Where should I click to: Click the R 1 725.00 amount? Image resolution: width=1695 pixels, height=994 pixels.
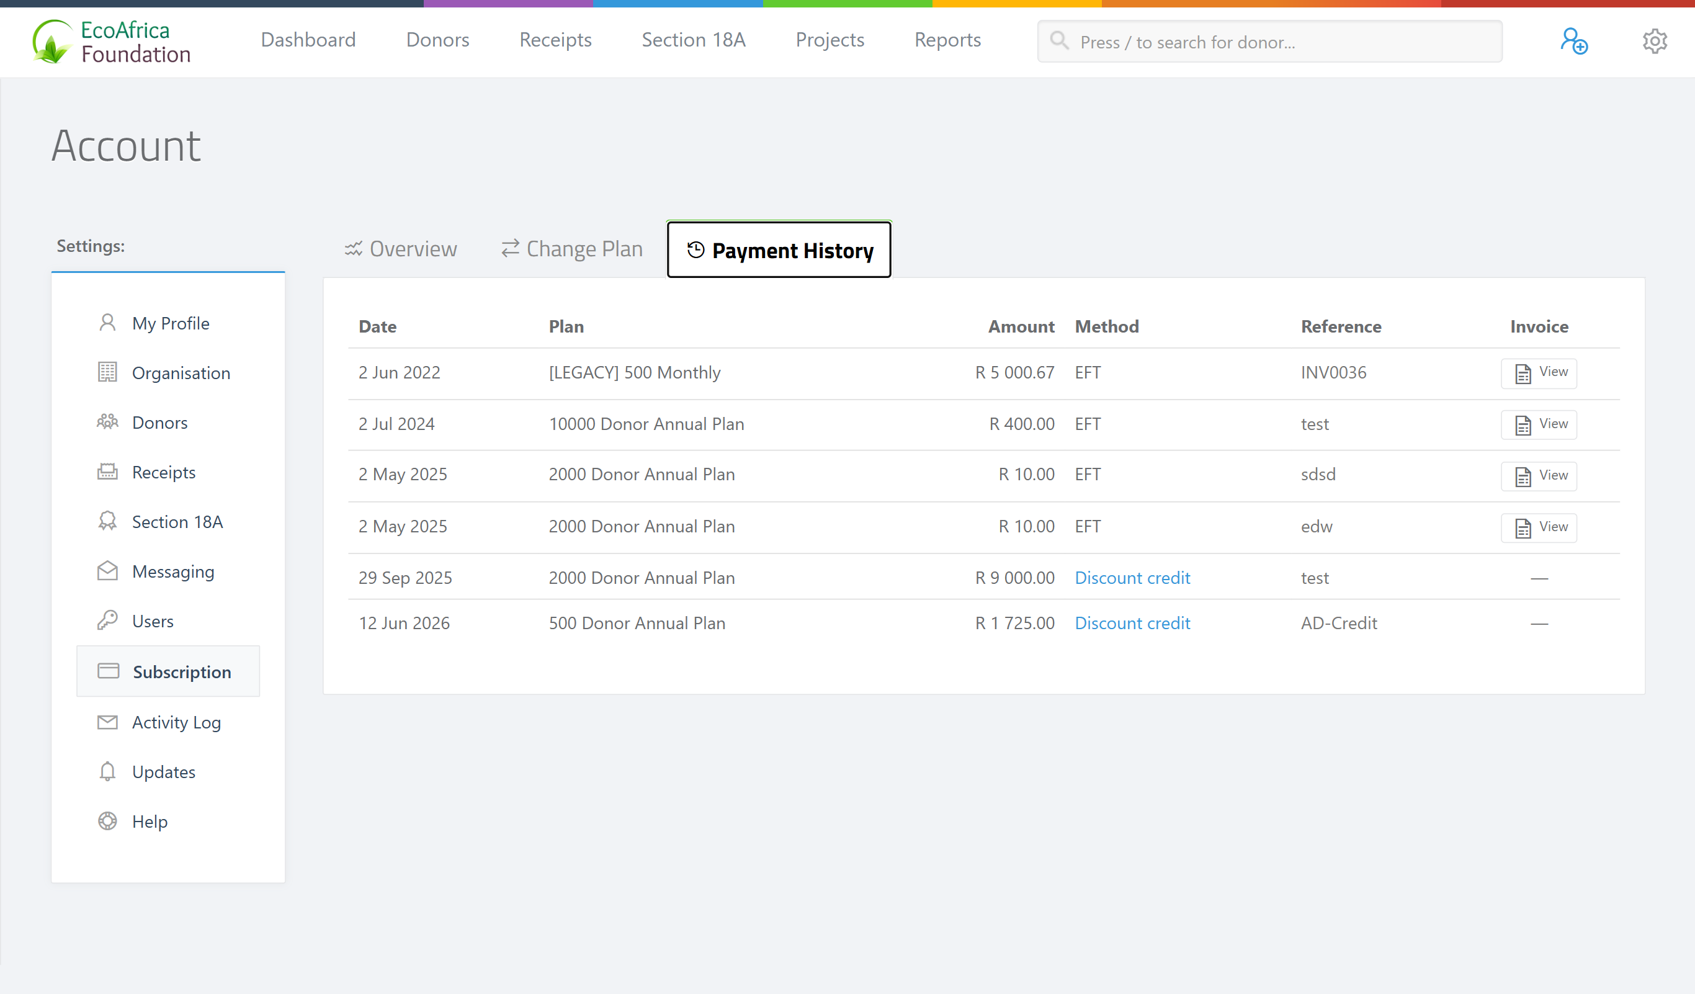pyautogui.click(x=1015, y=623)
